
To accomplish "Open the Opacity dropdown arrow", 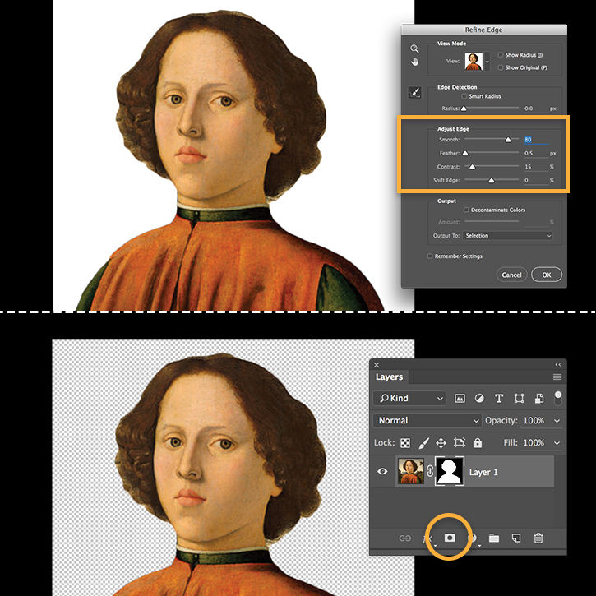I will point(557,421).
